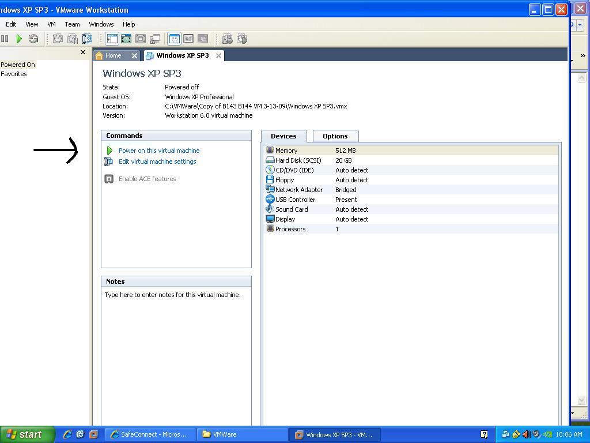Switch to the Home tab
Viewport: 590px width, 443px height.
point(113,55)
